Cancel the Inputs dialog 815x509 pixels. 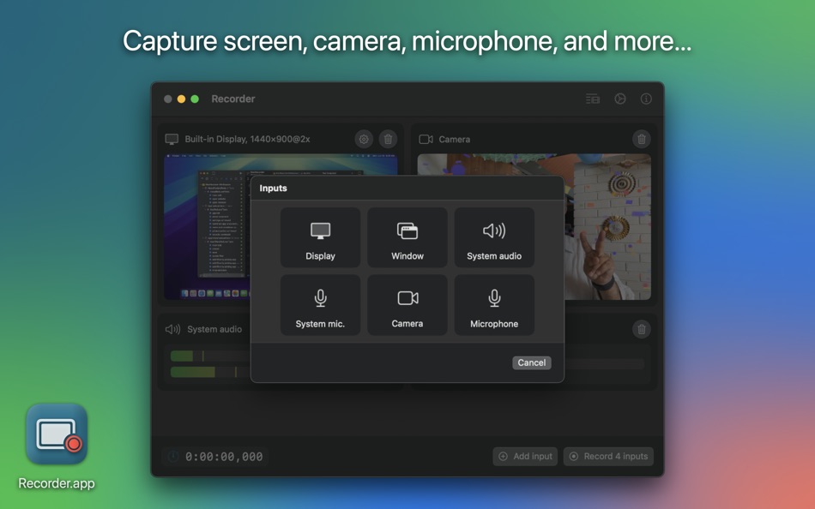click(531, 362)
